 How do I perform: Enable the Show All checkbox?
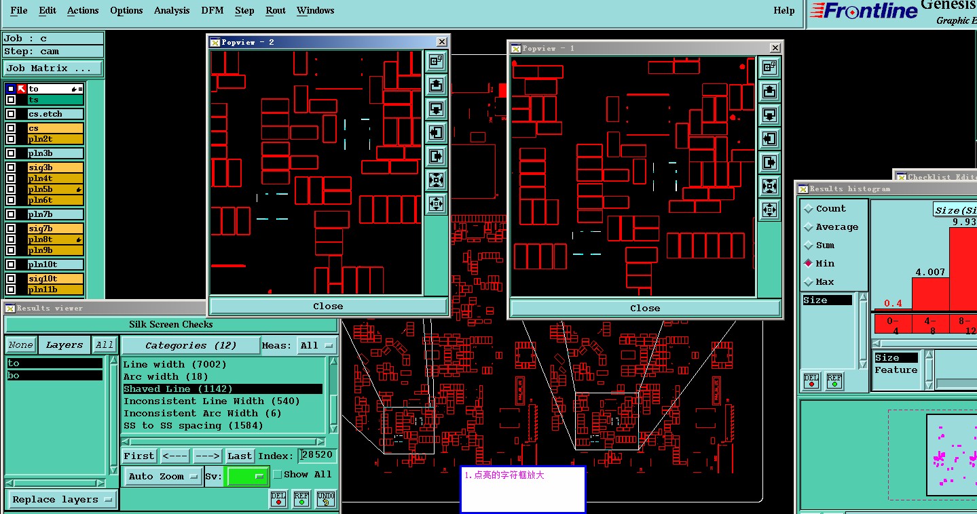click(x=277, y=475)
